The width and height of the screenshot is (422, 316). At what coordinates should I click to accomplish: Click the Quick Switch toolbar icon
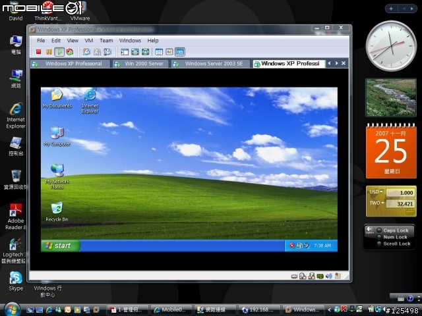145,52
